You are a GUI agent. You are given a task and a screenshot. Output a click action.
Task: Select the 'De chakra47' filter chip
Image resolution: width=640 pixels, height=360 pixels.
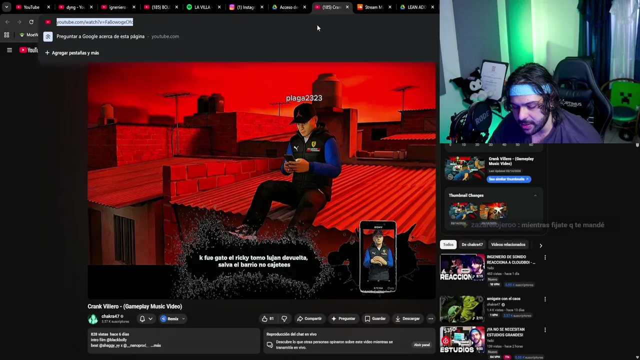coord(472,244)
